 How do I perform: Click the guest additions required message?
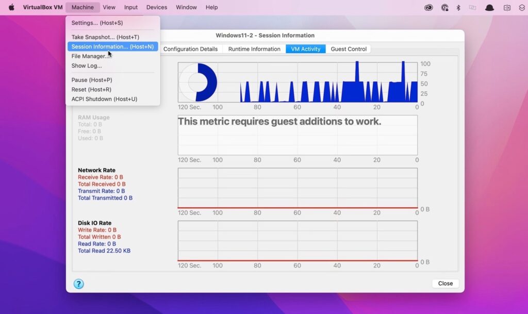click(x=279, y=121)
